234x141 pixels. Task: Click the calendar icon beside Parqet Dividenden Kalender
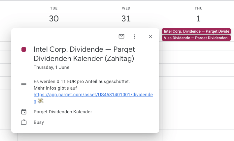click(x=24, y=112)
